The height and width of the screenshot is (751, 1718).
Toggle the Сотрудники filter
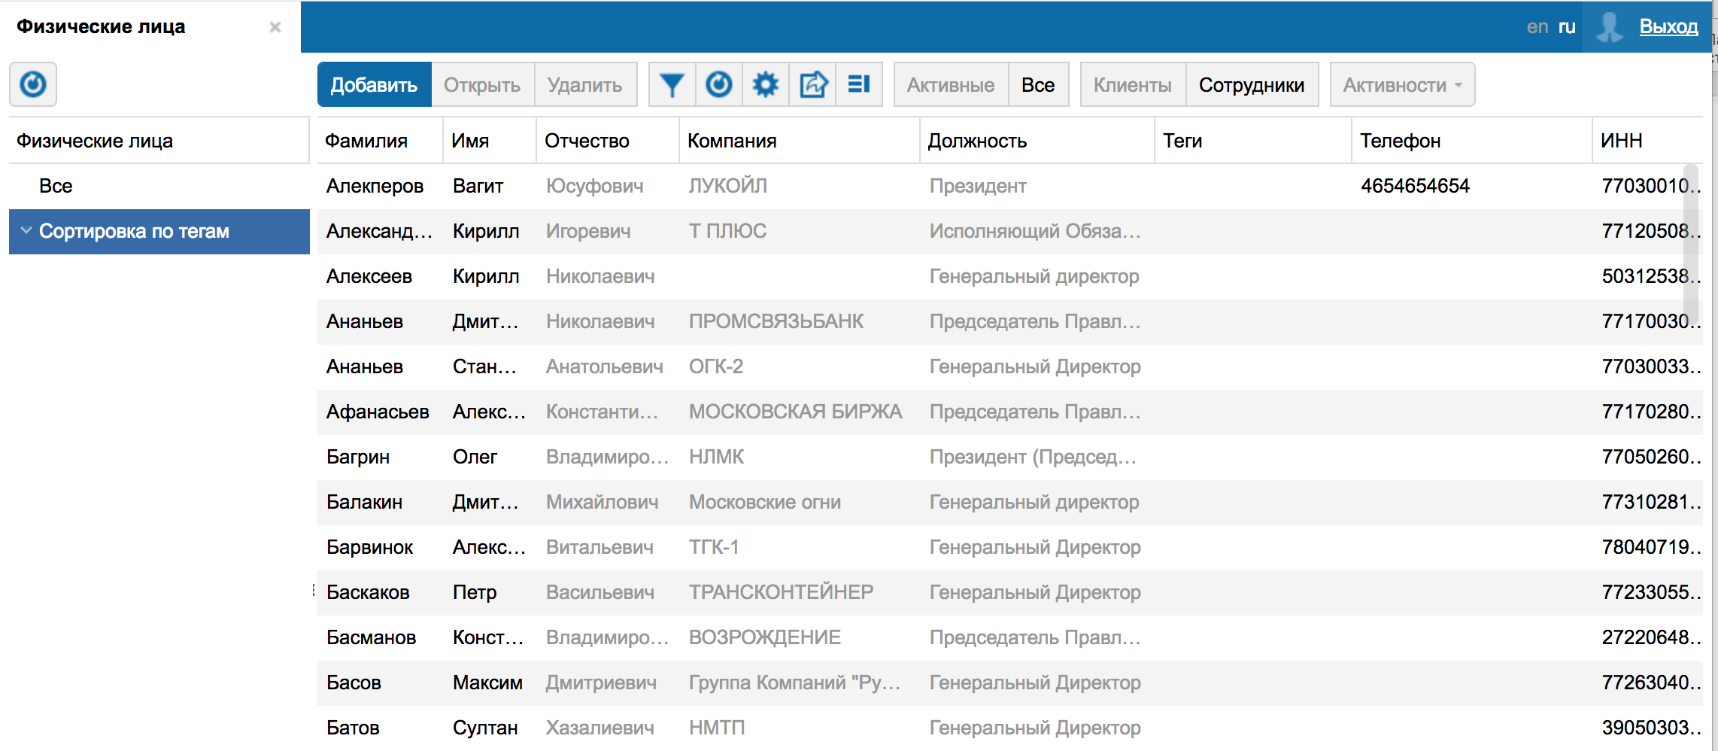pos(1251,85)
